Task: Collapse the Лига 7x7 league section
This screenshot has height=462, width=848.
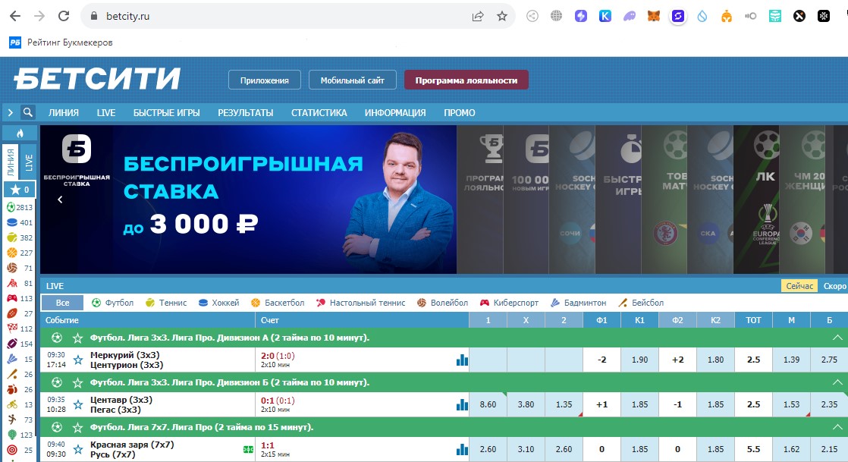Action: tap(837, 427)
